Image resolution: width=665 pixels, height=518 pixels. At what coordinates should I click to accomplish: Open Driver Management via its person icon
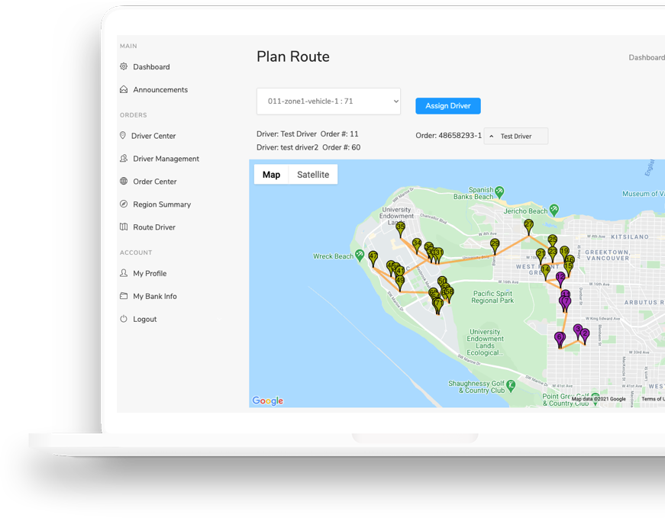[x=124, y=159]
